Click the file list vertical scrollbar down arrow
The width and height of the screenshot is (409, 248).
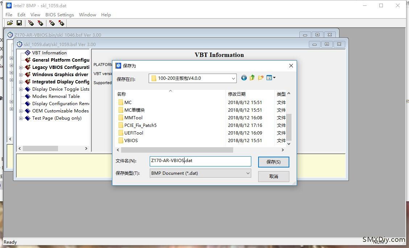pyautogui.click(x=289, y=144)
